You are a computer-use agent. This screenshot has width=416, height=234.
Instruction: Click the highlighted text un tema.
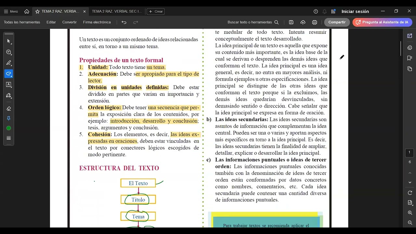point(156,67)
